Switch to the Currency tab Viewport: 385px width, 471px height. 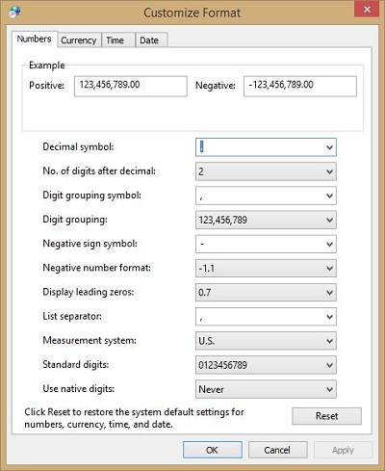pos(79,40)
